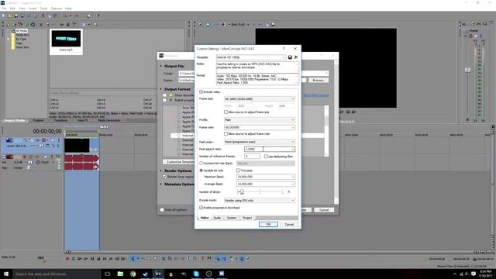
Task: Click OK in Custom Settings dialog
Action: tap(268, 224)
